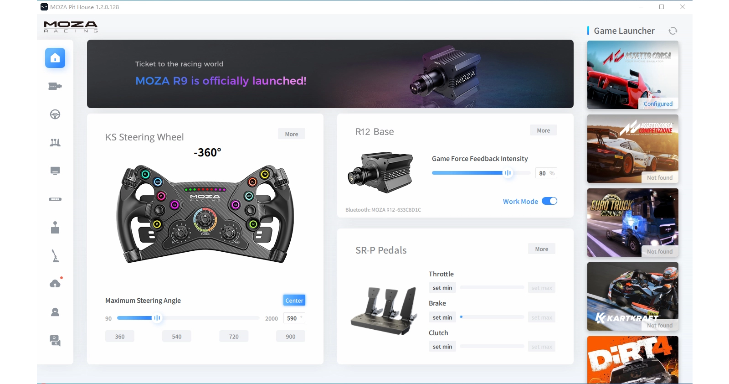Open the Home page sidebar icon
Image resolution: width=729 pixels, height=384 pixels.
[55, 58]
